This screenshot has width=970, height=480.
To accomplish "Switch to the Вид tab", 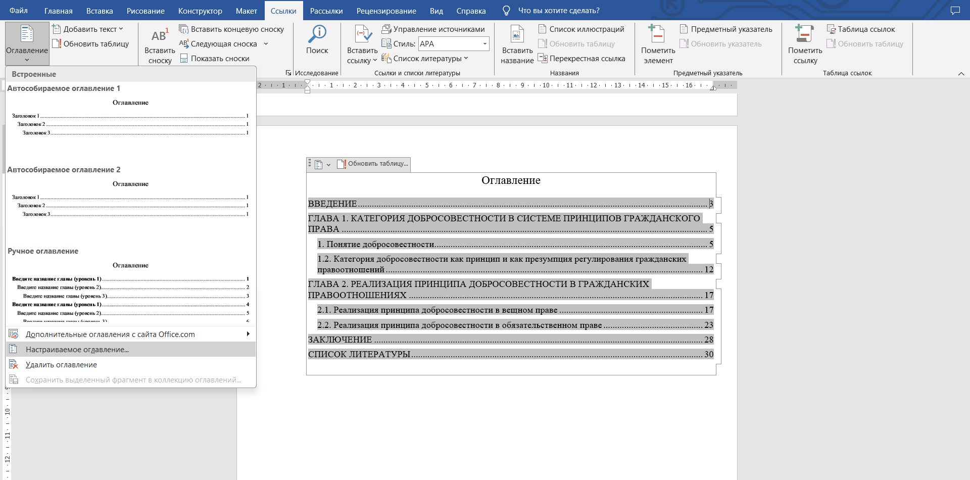I will tap(437, 11).
